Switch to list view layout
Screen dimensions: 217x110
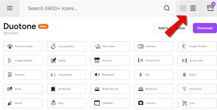tap(193, 8)
